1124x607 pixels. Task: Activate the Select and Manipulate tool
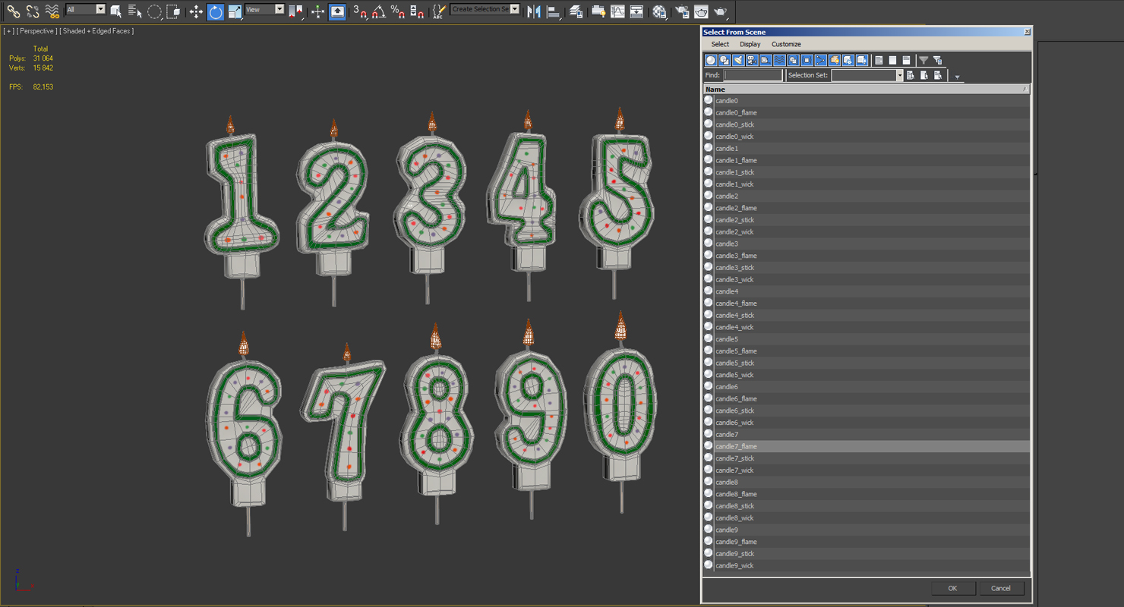[317, 11]
